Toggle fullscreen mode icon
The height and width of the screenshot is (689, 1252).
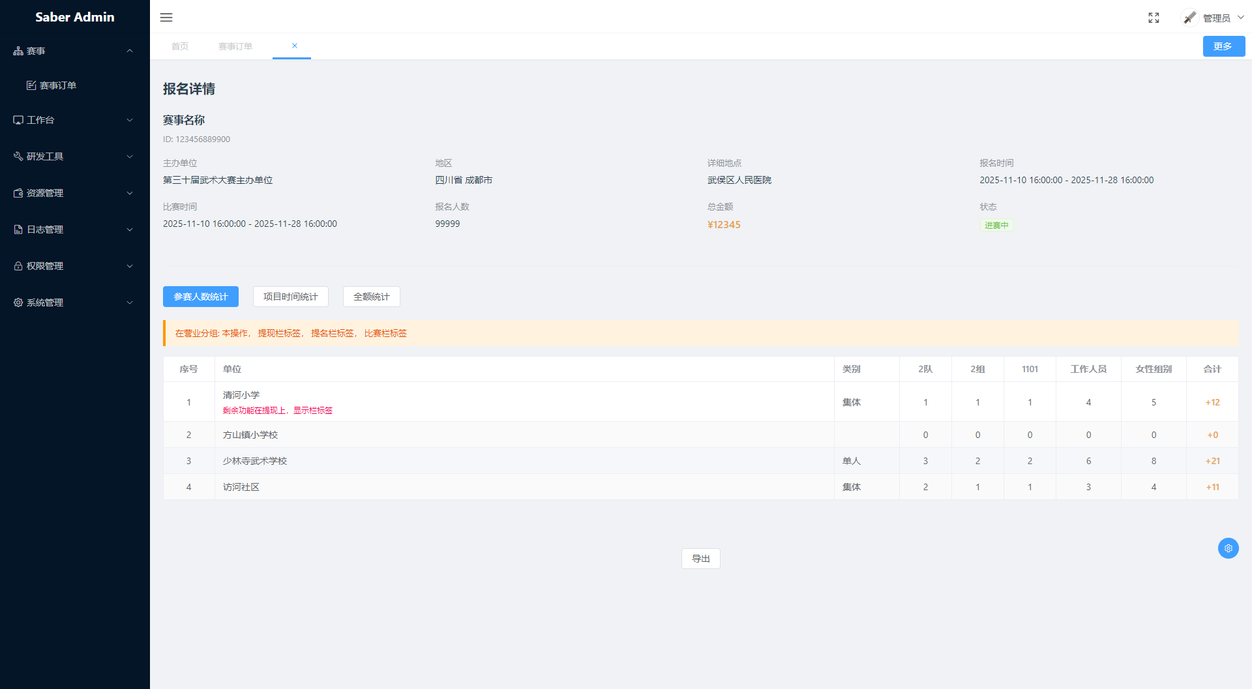[1154, 18]
